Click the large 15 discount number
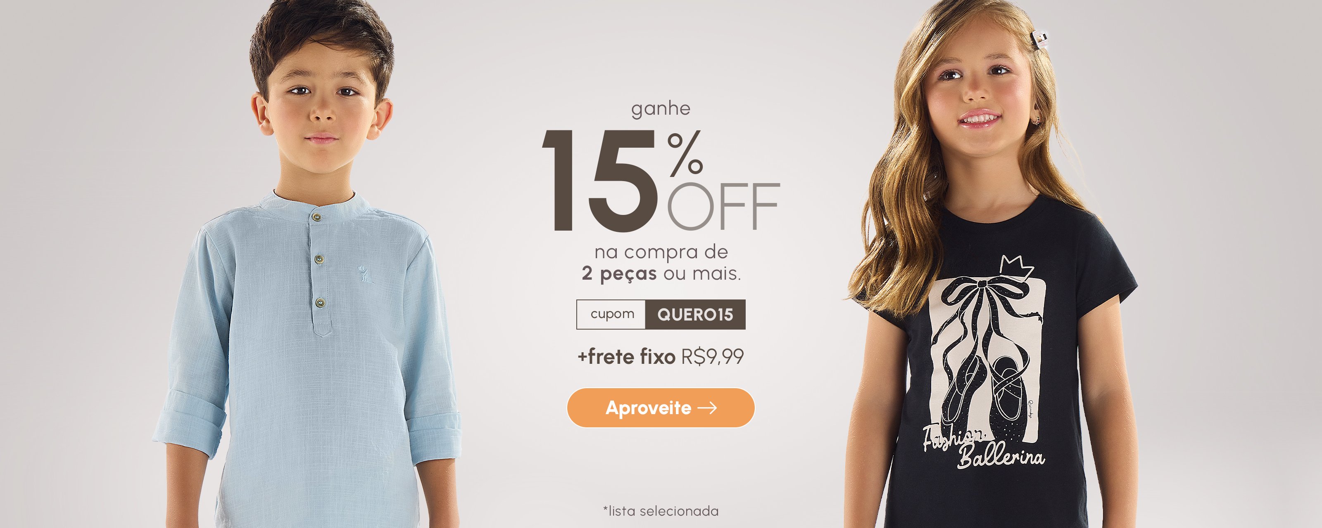 pyautogui.click(x=600, y=180)
